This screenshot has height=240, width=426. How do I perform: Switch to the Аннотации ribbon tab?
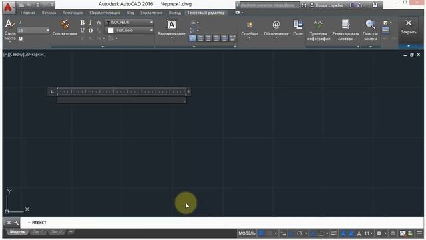(73, 13)
